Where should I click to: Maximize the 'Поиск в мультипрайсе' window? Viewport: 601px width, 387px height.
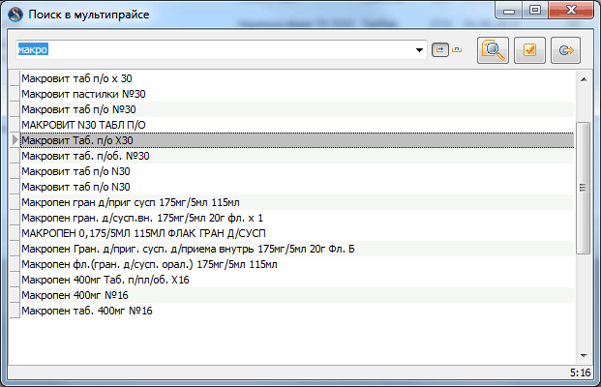(535, 11)
